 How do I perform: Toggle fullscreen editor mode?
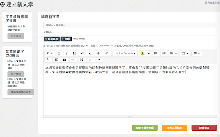click(x=82, y=60)
